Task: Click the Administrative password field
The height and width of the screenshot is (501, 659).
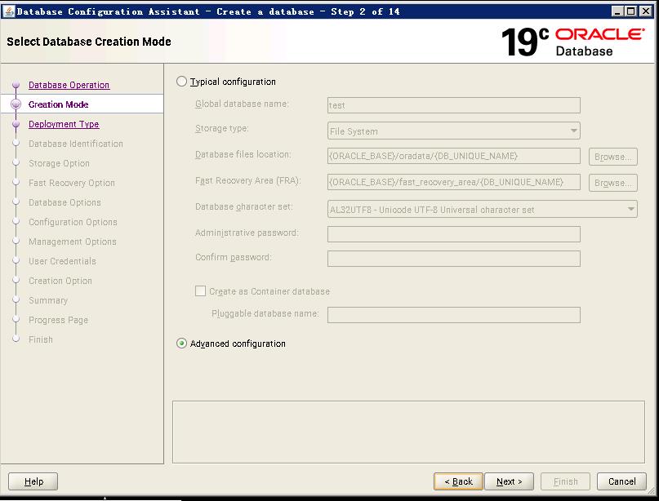Action: [x=454, y=234]
